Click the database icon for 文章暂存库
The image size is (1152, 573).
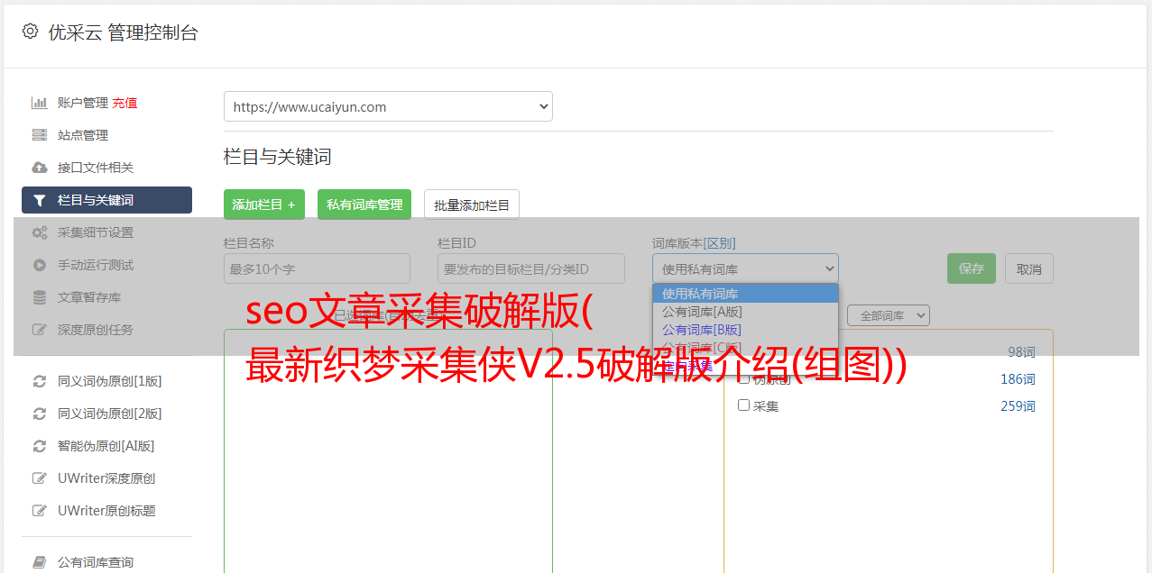[x=40, y=297]
